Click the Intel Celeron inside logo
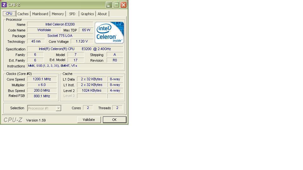The image size is (303, 170). 109,32
